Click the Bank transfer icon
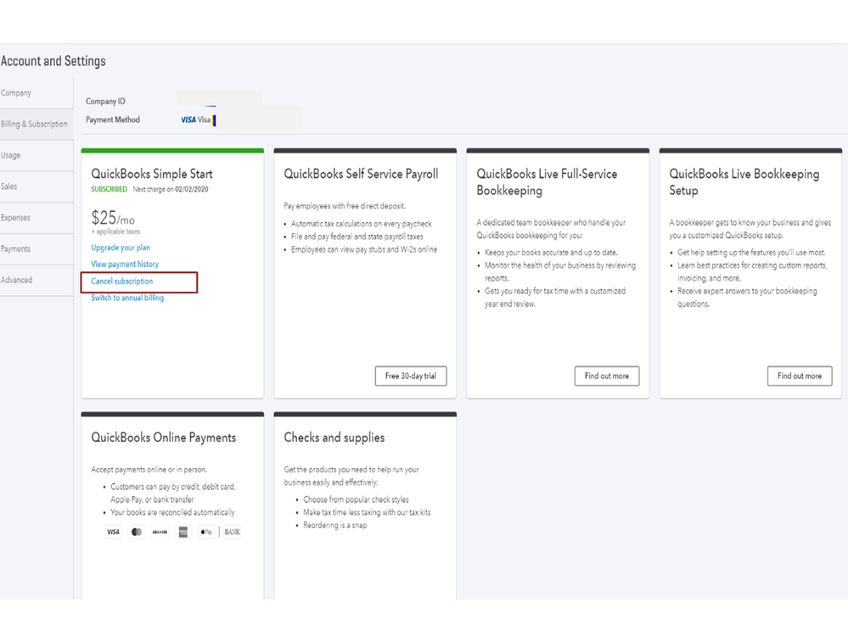848x635 pixels. pos(232,532)
